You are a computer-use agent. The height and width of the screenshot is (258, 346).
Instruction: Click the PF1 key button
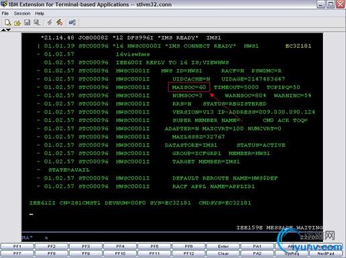(17, 246)
